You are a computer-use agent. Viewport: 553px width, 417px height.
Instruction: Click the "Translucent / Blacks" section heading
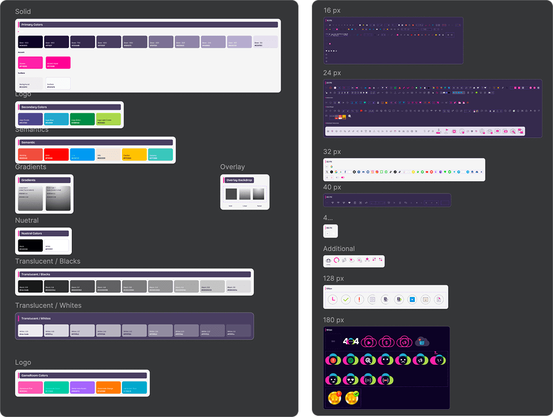click(47, 261)
